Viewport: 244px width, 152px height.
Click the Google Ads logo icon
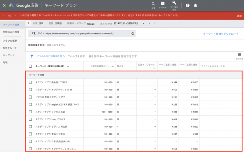(11, 5)
